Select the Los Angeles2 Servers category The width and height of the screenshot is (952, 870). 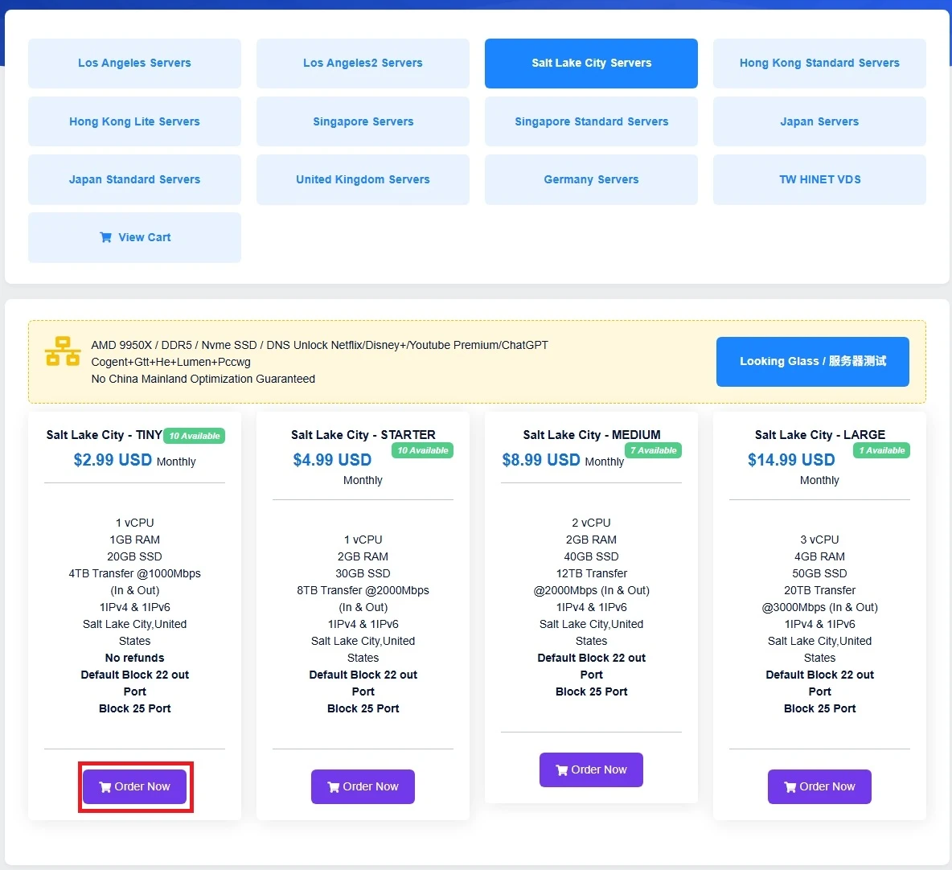[x=363, y=64]
